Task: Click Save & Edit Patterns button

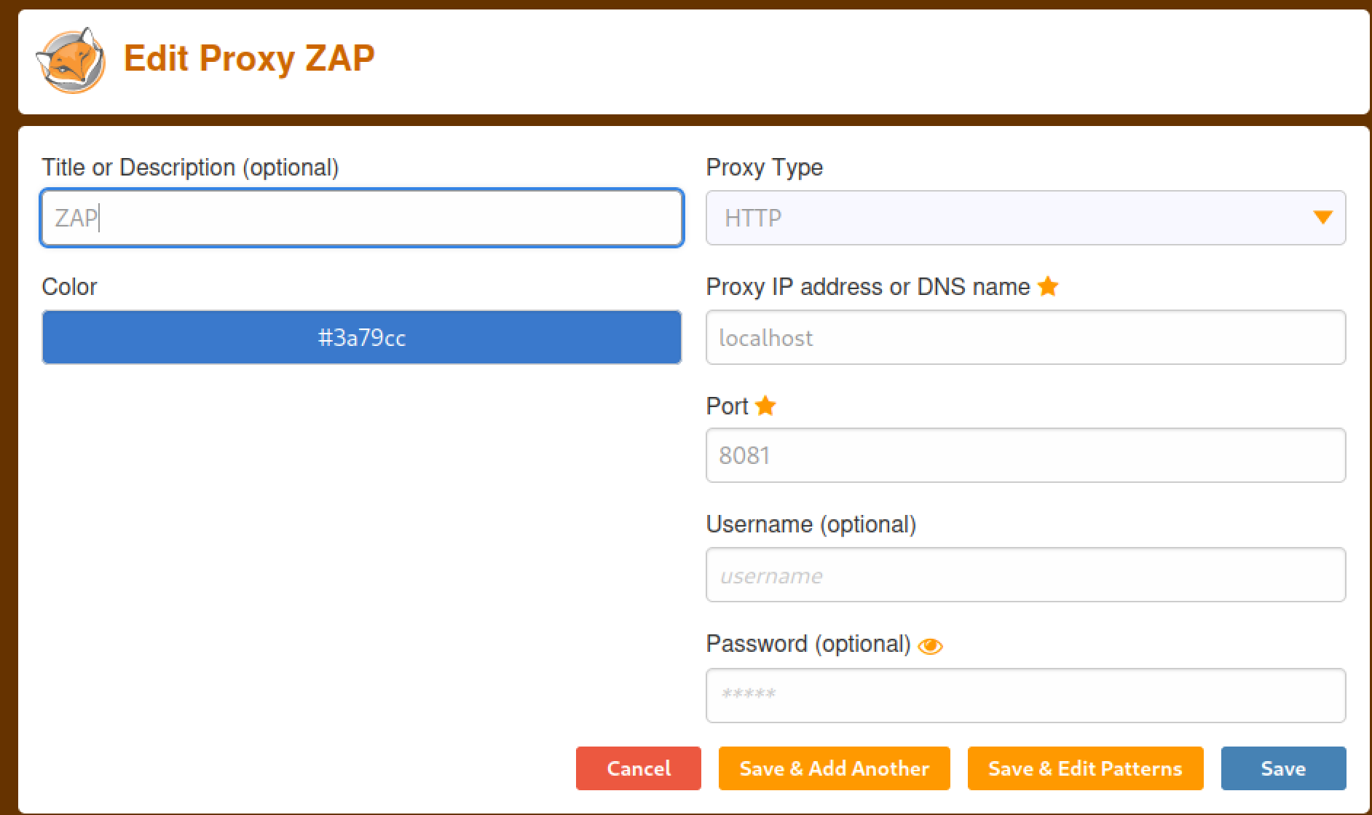Action: coord(1085,768)
